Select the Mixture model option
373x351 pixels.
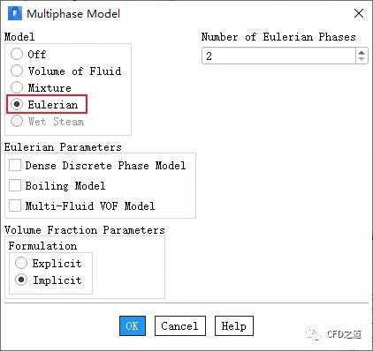click(x=17, y=87)
